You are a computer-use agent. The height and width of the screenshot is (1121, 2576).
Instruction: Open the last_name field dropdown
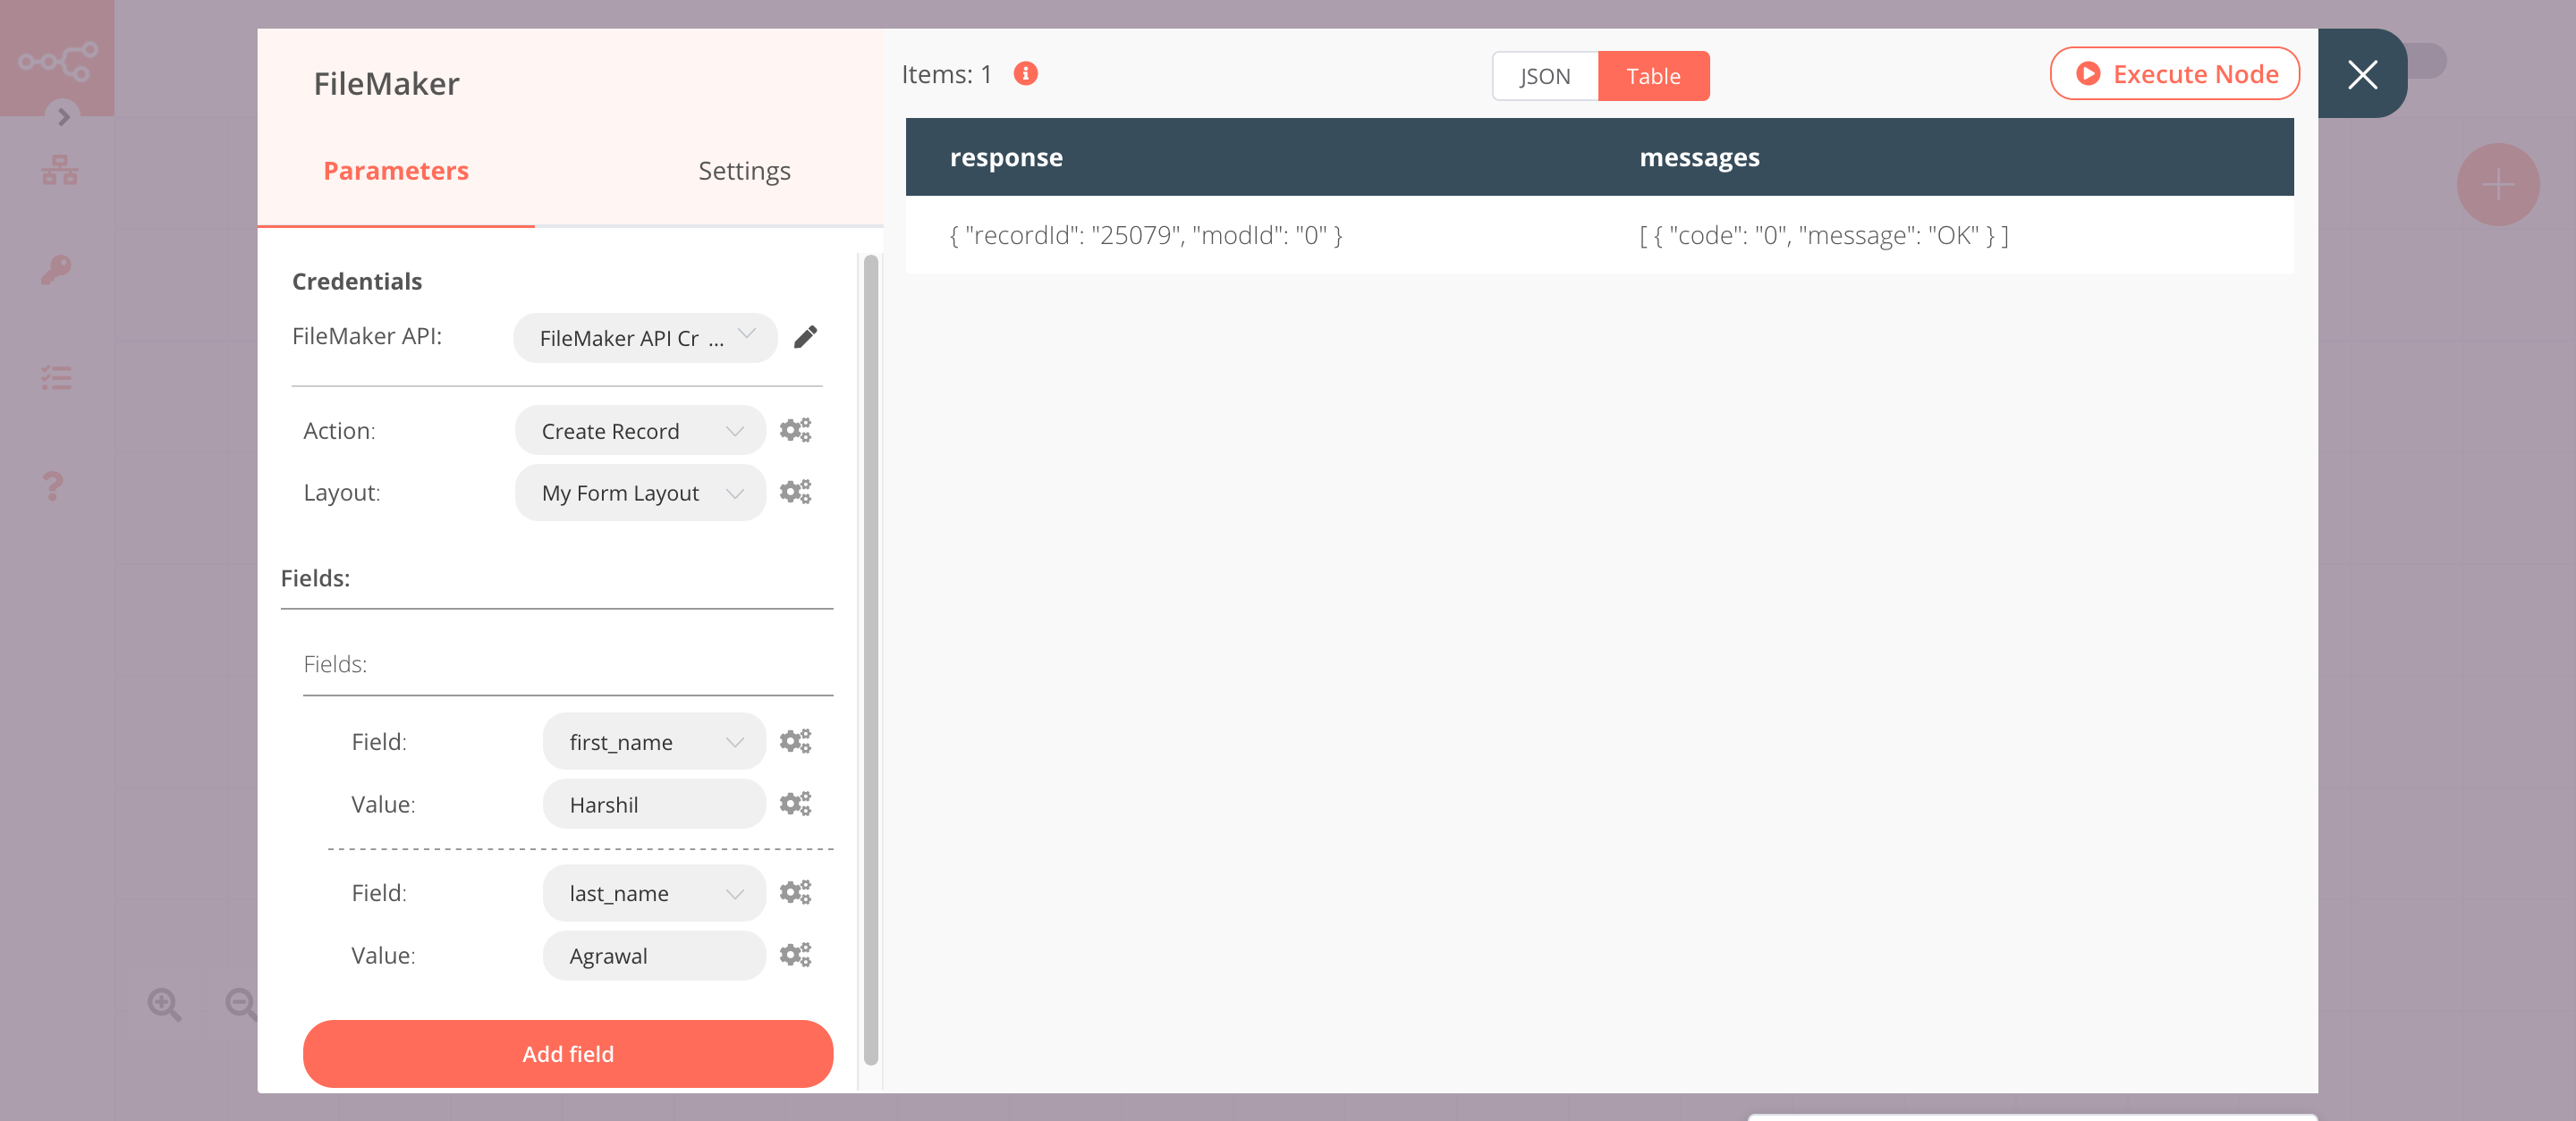(x=653, y=893)
